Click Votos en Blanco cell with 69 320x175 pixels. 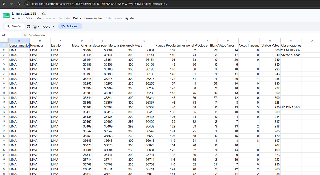coord(207,93)
